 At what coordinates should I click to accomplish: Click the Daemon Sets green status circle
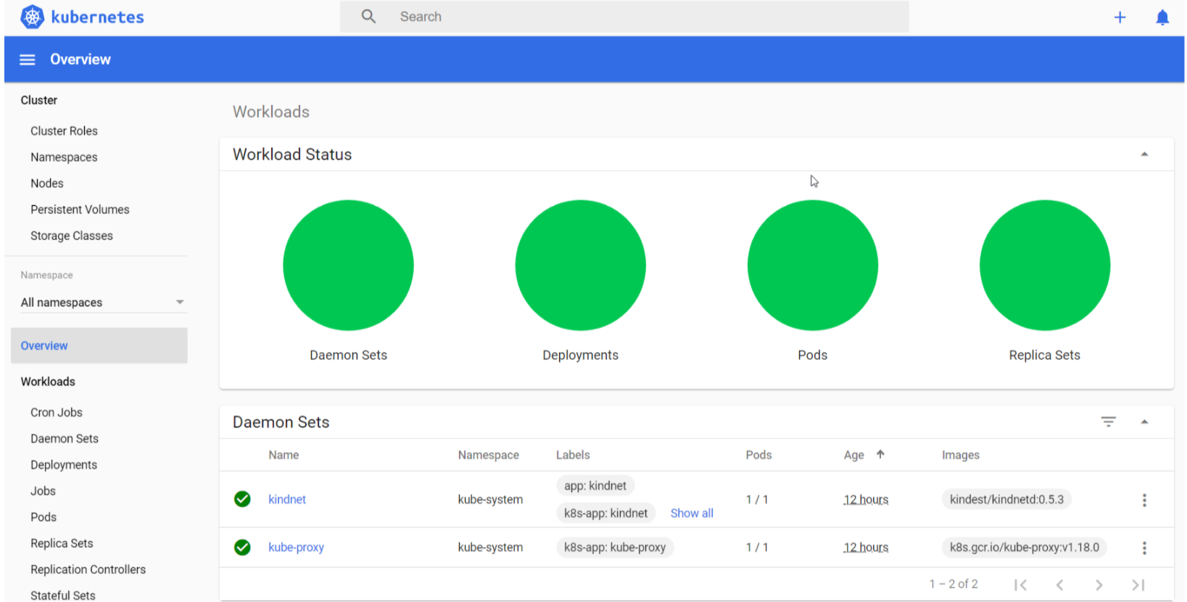pos(348,265)
